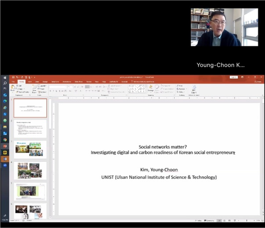Open the File tab
This screenshot has width=265, height=228.
[x=13, y=82]
